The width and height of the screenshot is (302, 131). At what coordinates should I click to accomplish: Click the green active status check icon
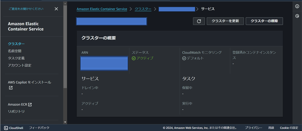pos(134,58)
